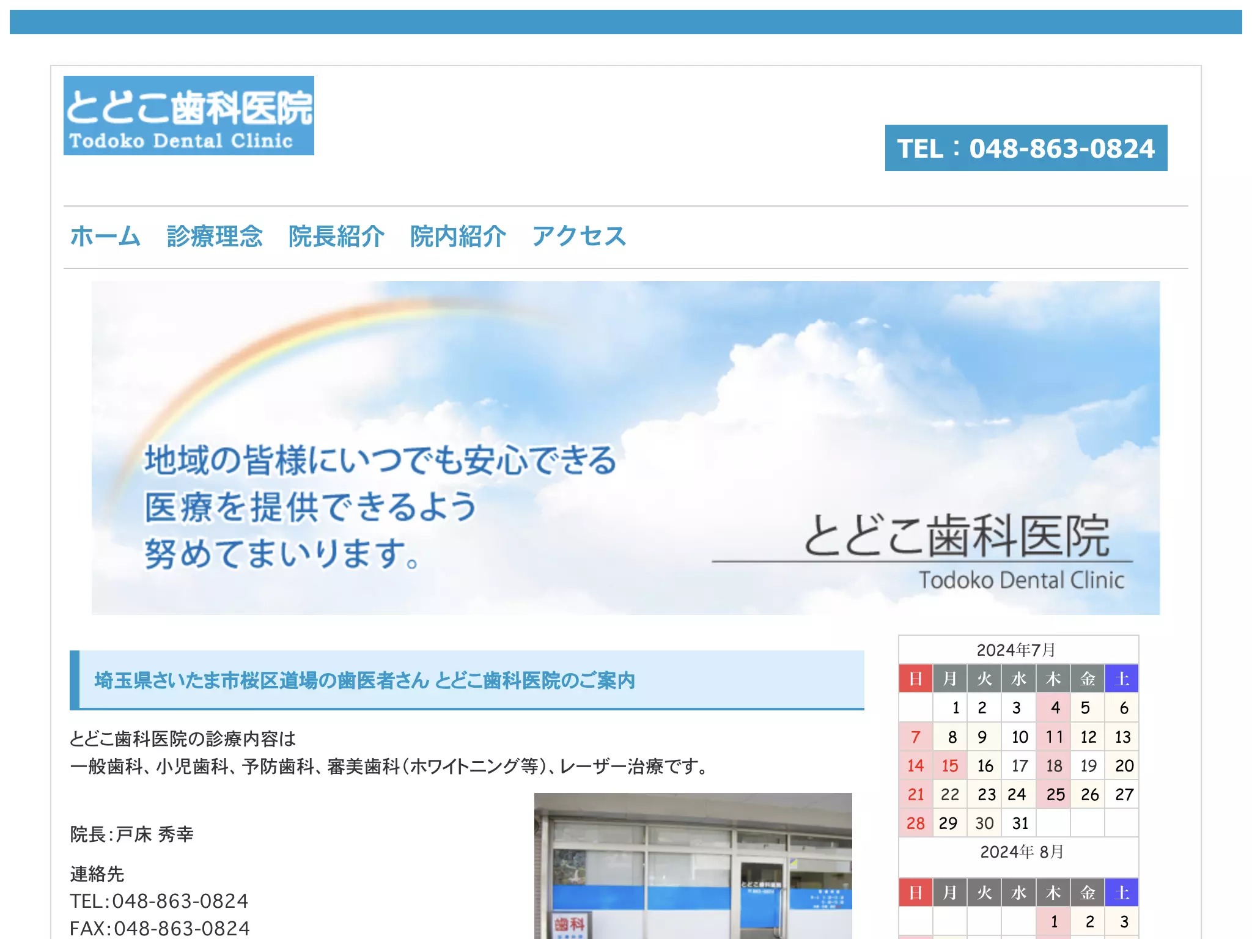This screenshot has height=939, width=1252.
Task: Open the 院内紹介 navigation link
Action: point(458,237)
